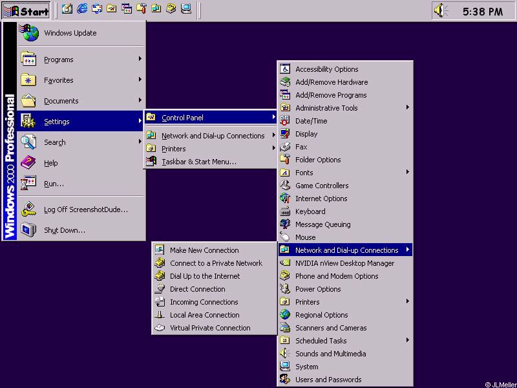Open Taskbar & Start Menu... from the Settings submenu
The height and width of the screenshot is (388, 517).
tap(211, 162)
